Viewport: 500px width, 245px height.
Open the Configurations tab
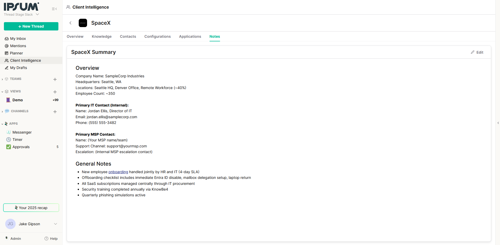coord(157,36)
